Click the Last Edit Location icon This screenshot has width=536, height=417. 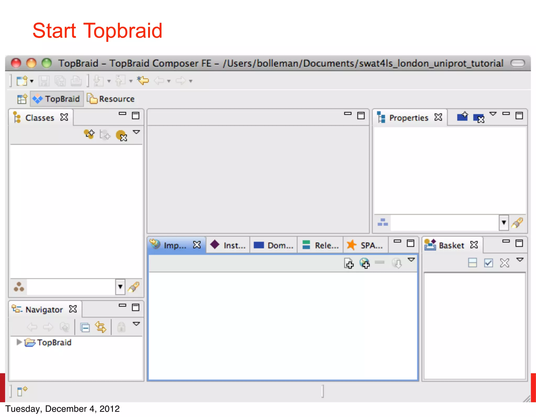click(x=143, y=81)
